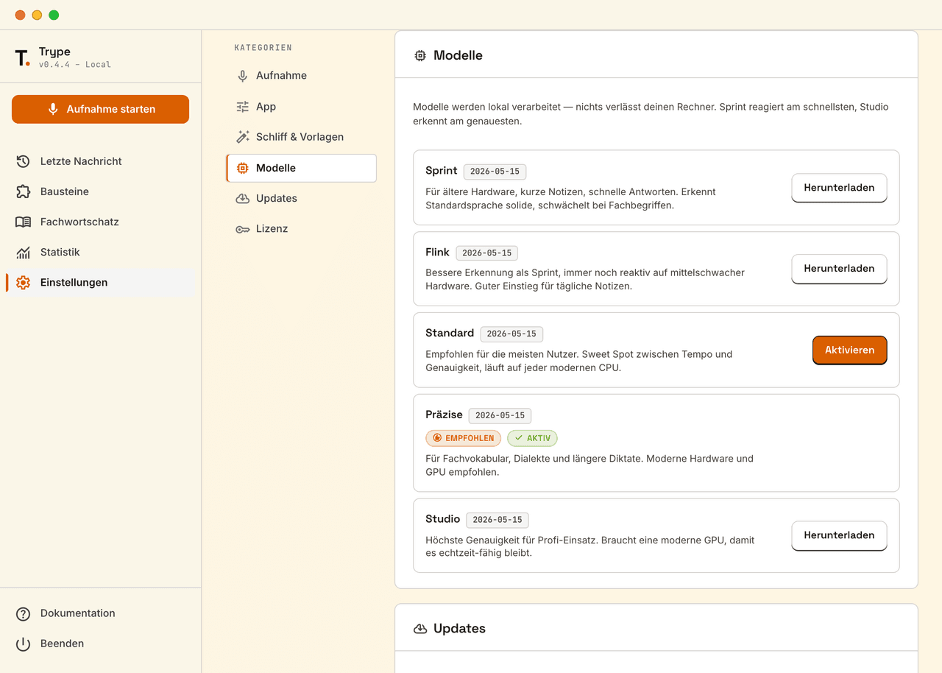Select the App settings category
Screen dimensions: 942x673
coord(301,107)
